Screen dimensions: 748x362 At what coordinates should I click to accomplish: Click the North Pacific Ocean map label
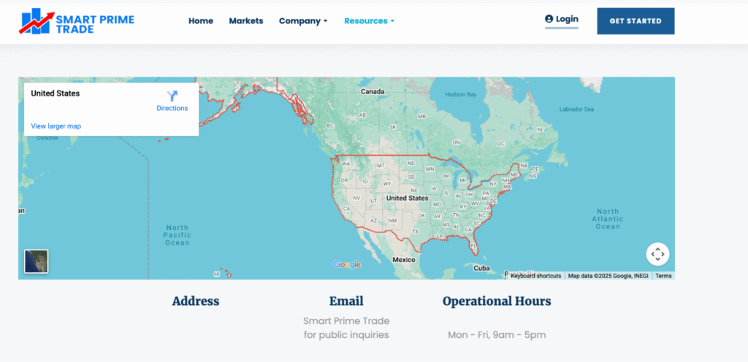pyautogui.click(x=178, y=235)
